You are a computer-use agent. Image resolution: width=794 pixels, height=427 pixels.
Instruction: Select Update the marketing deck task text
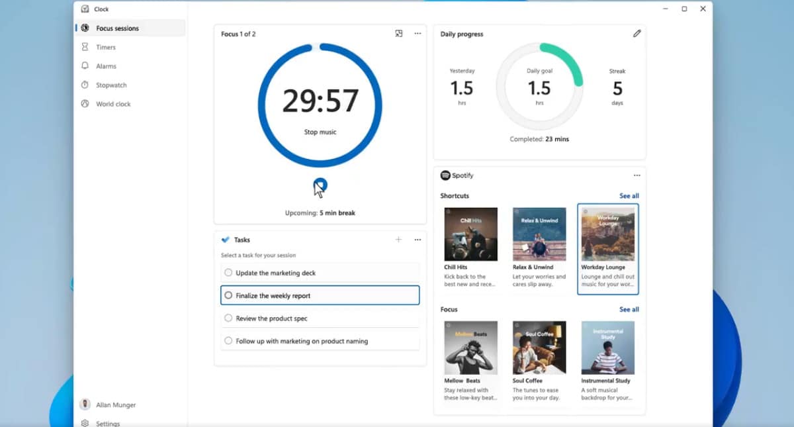coord(276,273)
